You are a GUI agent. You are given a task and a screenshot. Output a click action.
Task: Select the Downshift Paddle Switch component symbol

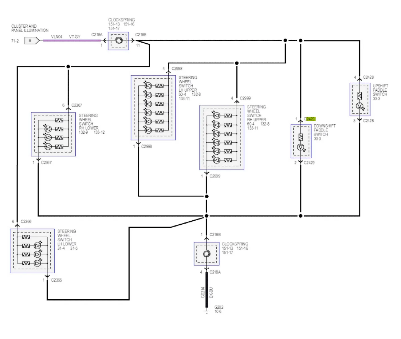click(x=301, y=141)
